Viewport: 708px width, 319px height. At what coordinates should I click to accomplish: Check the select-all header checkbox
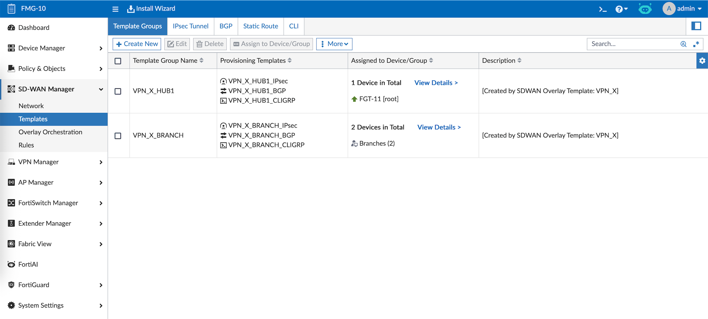pos(118,61)
